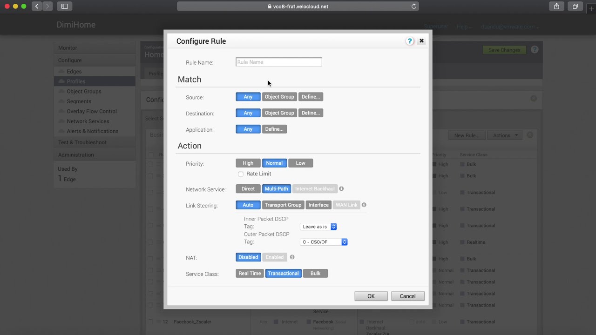The height and width of the screenshot is (335, 596).
Task: Cancel the Configure Rule dialog
Action: pyautogui.click(x=407, y=296)
